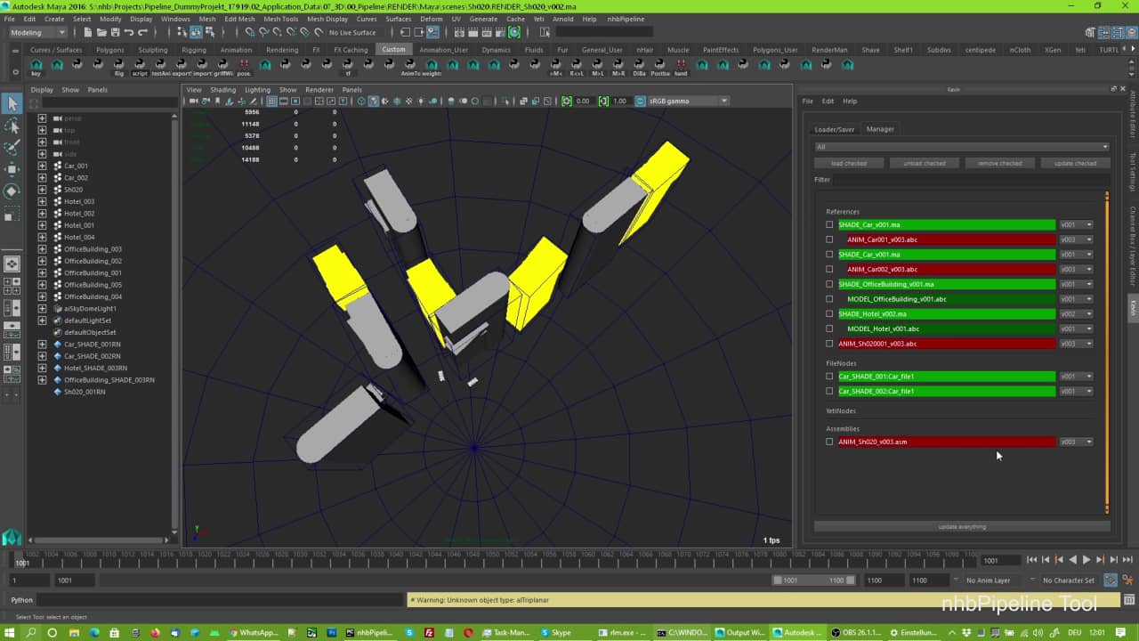
Task: Click the 'key' shelf icon
Action: click(36, 67)
